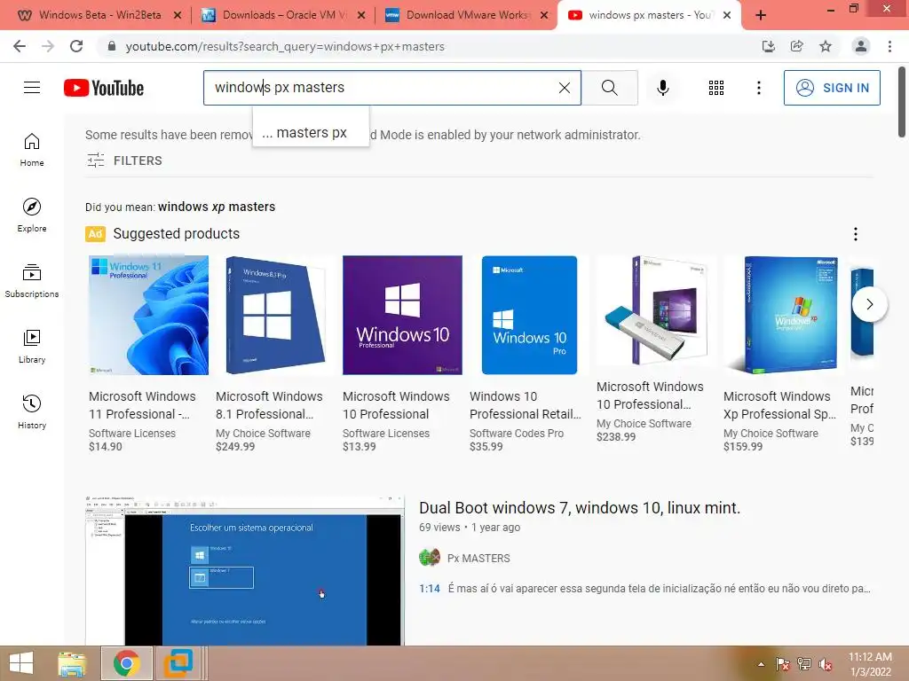Open the blue Windows 10 Pro product image
This screenshot has width=909, height=681.
pos(529,315)
